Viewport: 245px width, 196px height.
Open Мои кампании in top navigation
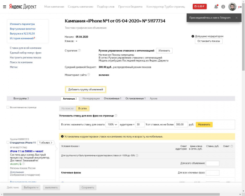pyautogui.click(x=54, y=7)
